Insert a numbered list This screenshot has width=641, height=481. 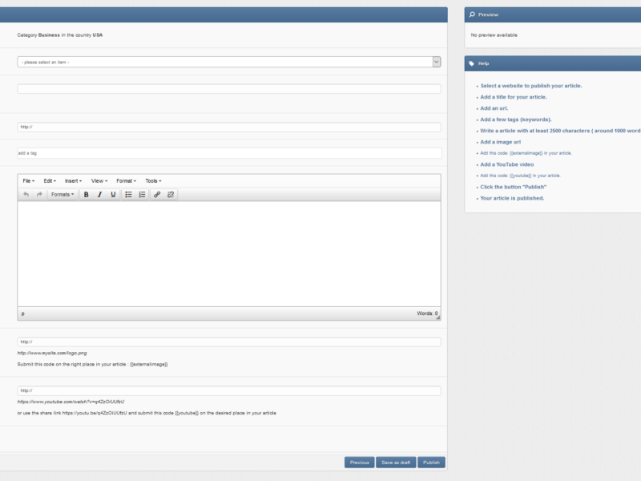tap(142, 195)
